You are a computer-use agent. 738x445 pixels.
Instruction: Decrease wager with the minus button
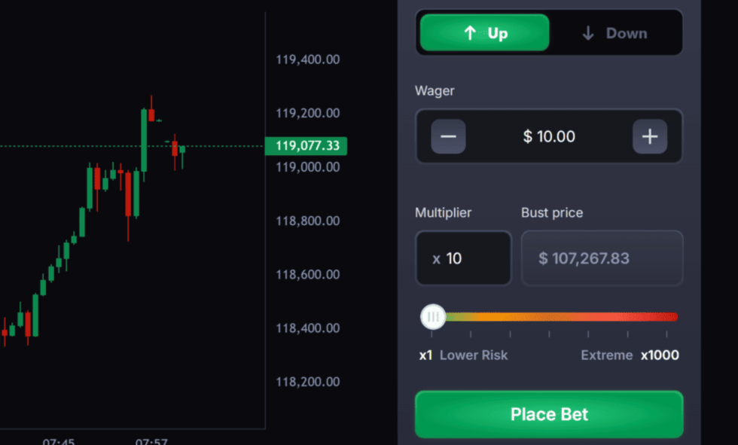point(448,136)
